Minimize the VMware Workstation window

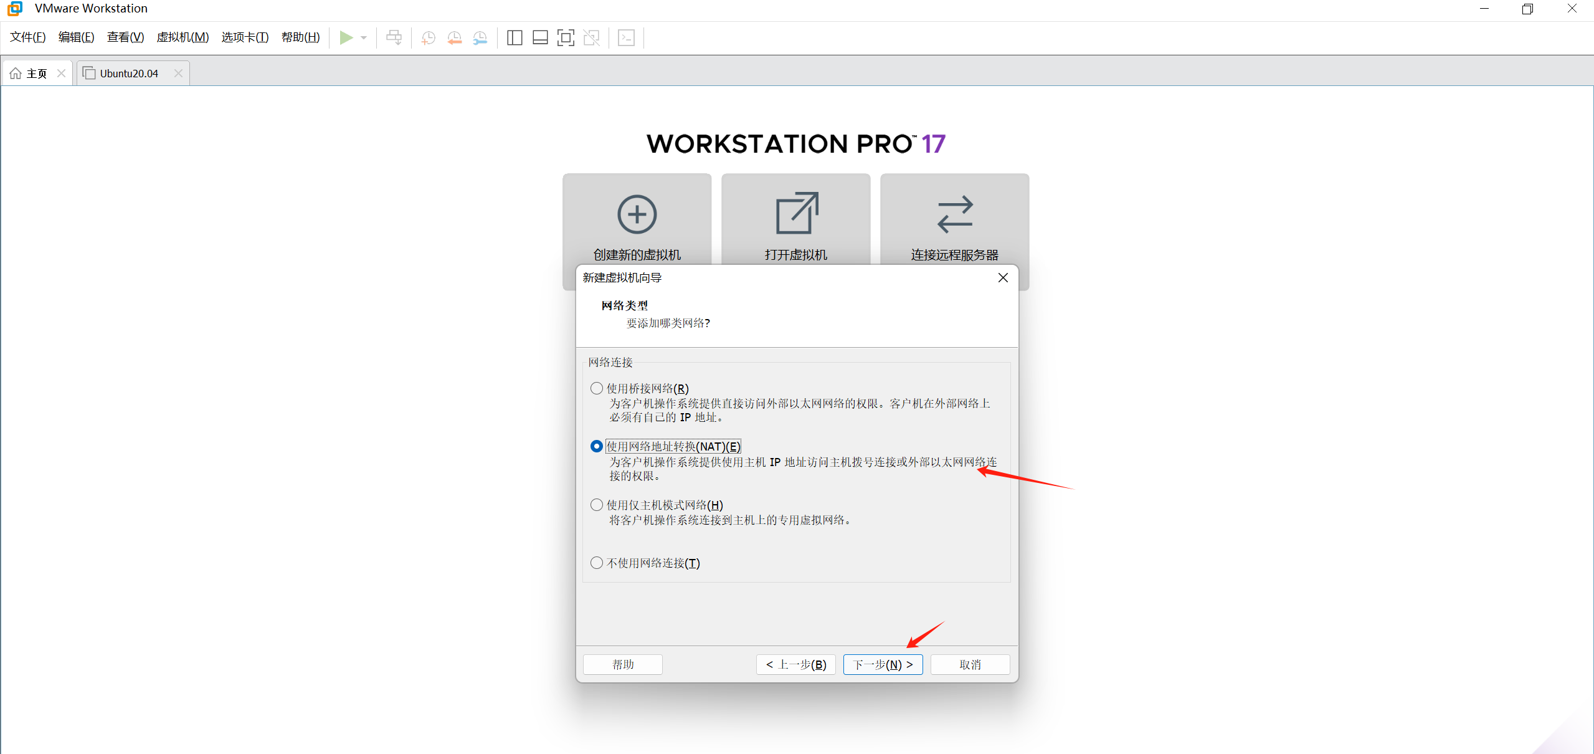pyautogui.click(x=1484, y=9)
